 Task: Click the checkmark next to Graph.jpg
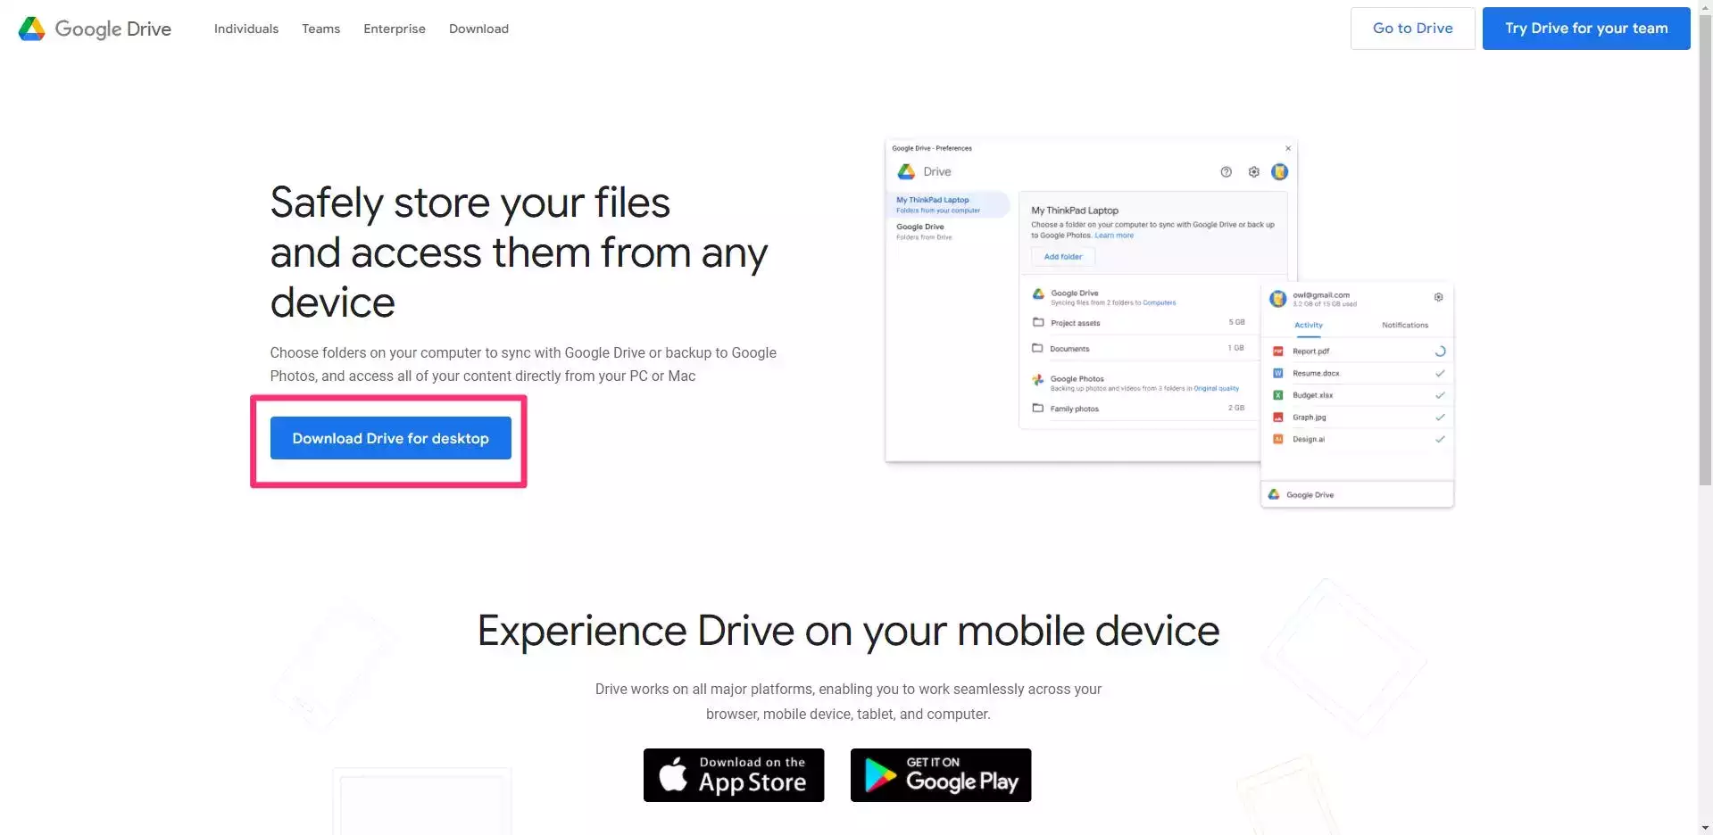point(1440,417)
